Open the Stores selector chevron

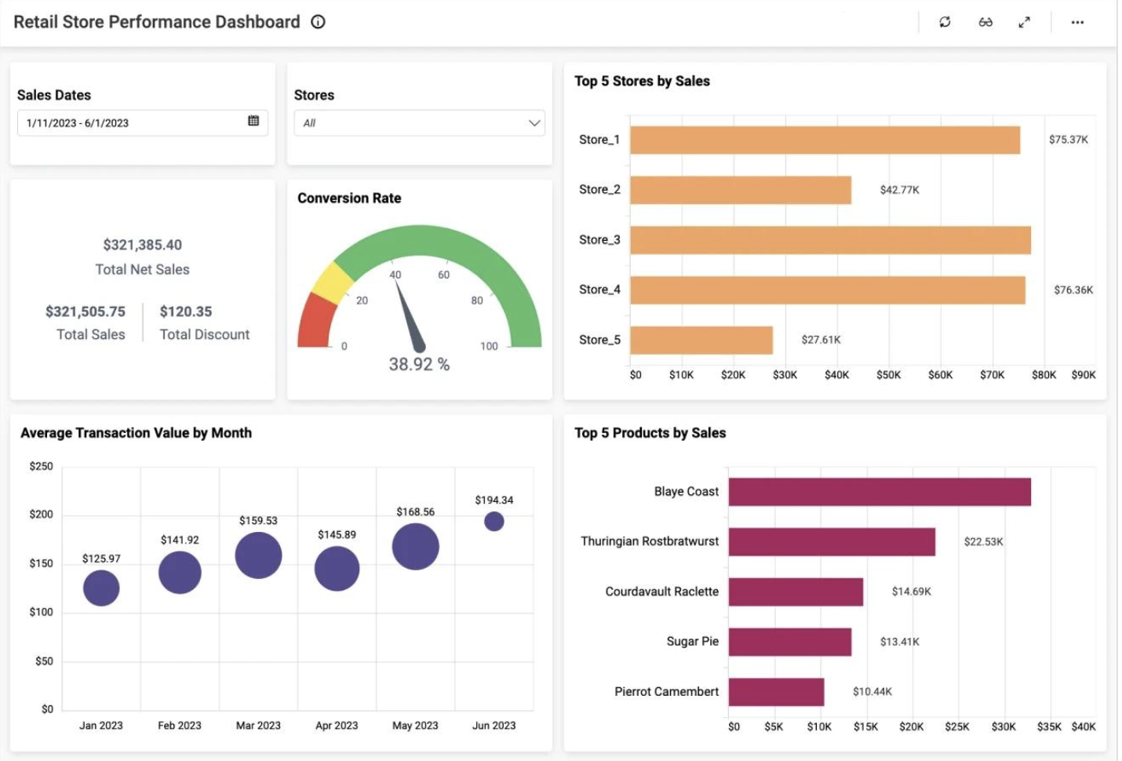[x=534, y=122]
